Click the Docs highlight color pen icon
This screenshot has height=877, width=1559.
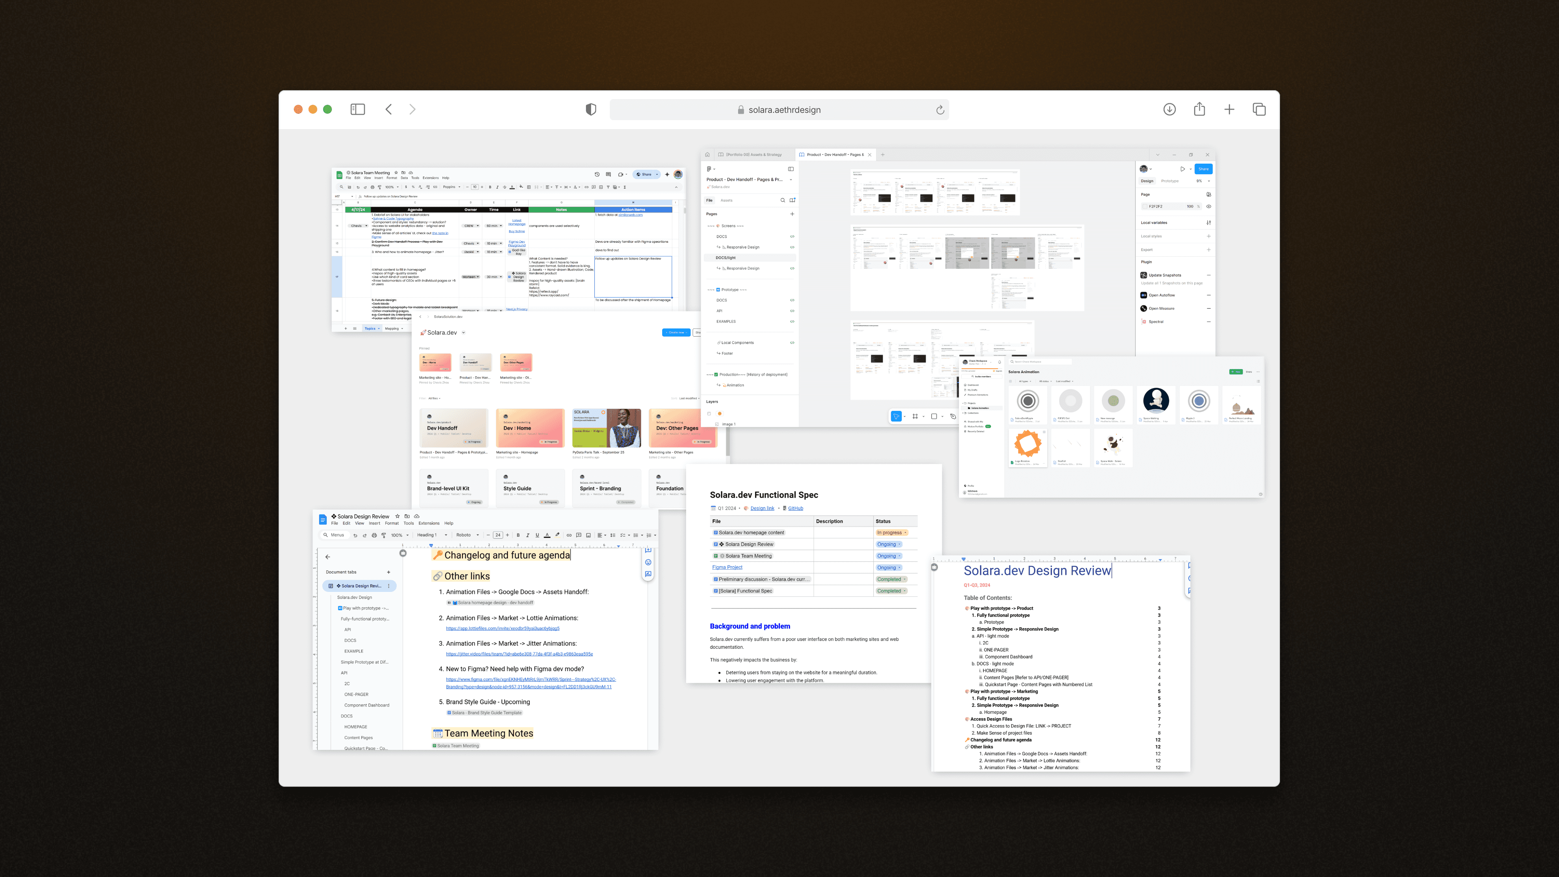557,535
